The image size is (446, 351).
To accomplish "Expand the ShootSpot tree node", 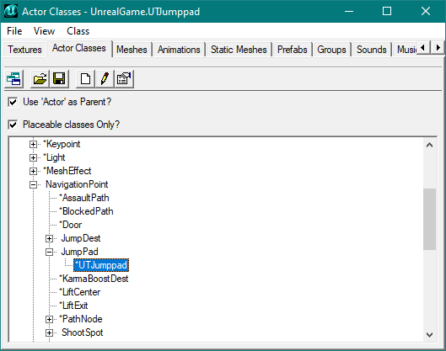I will (x=49, y=332).
